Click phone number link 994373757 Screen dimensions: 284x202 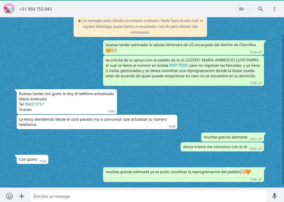[34, 104]
